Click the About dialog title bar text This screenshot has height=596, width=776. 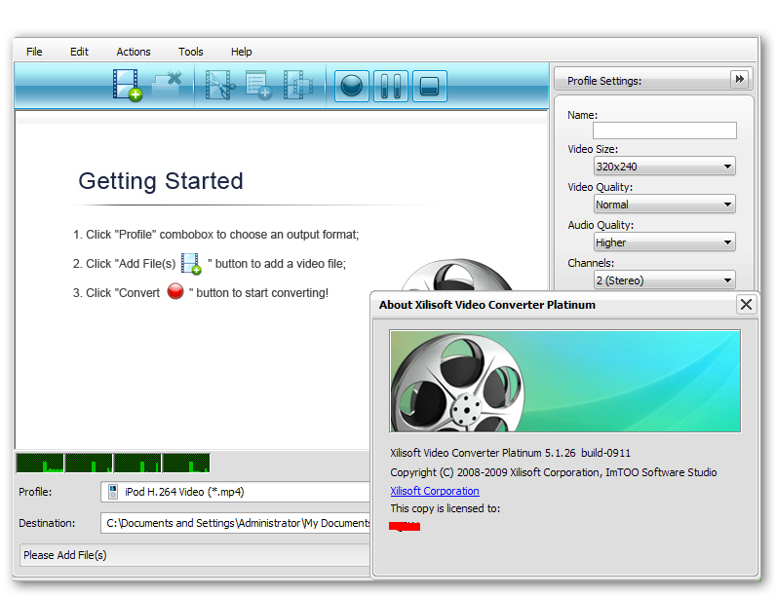pos(487,305)
